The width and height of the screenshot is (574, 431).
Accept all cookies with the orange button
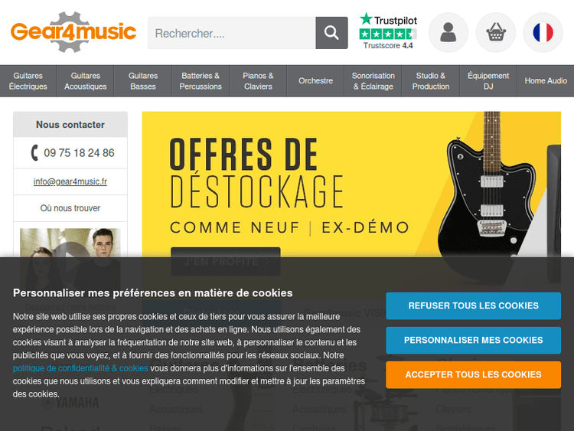(x=473, y=374)
